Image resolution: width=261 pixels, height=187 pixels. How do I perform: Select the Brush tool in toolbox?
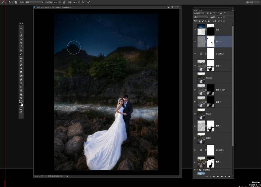[21, 54]
